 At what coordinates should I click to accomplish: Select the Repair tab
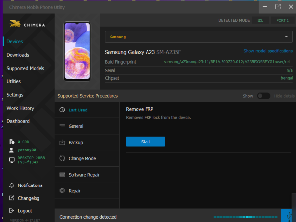pos(87,191)
